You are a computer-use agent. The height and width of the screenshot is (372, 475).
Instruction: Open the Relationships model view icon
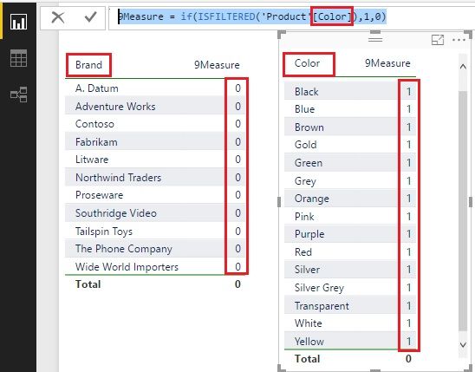[x=18, y=95]
